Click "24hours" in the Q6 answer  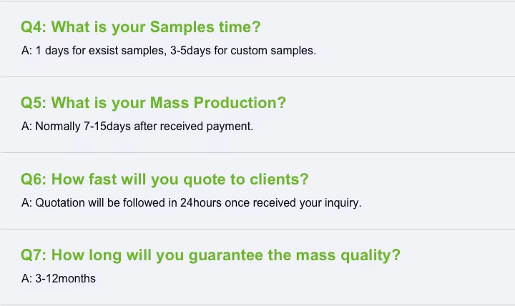(201, 202)
